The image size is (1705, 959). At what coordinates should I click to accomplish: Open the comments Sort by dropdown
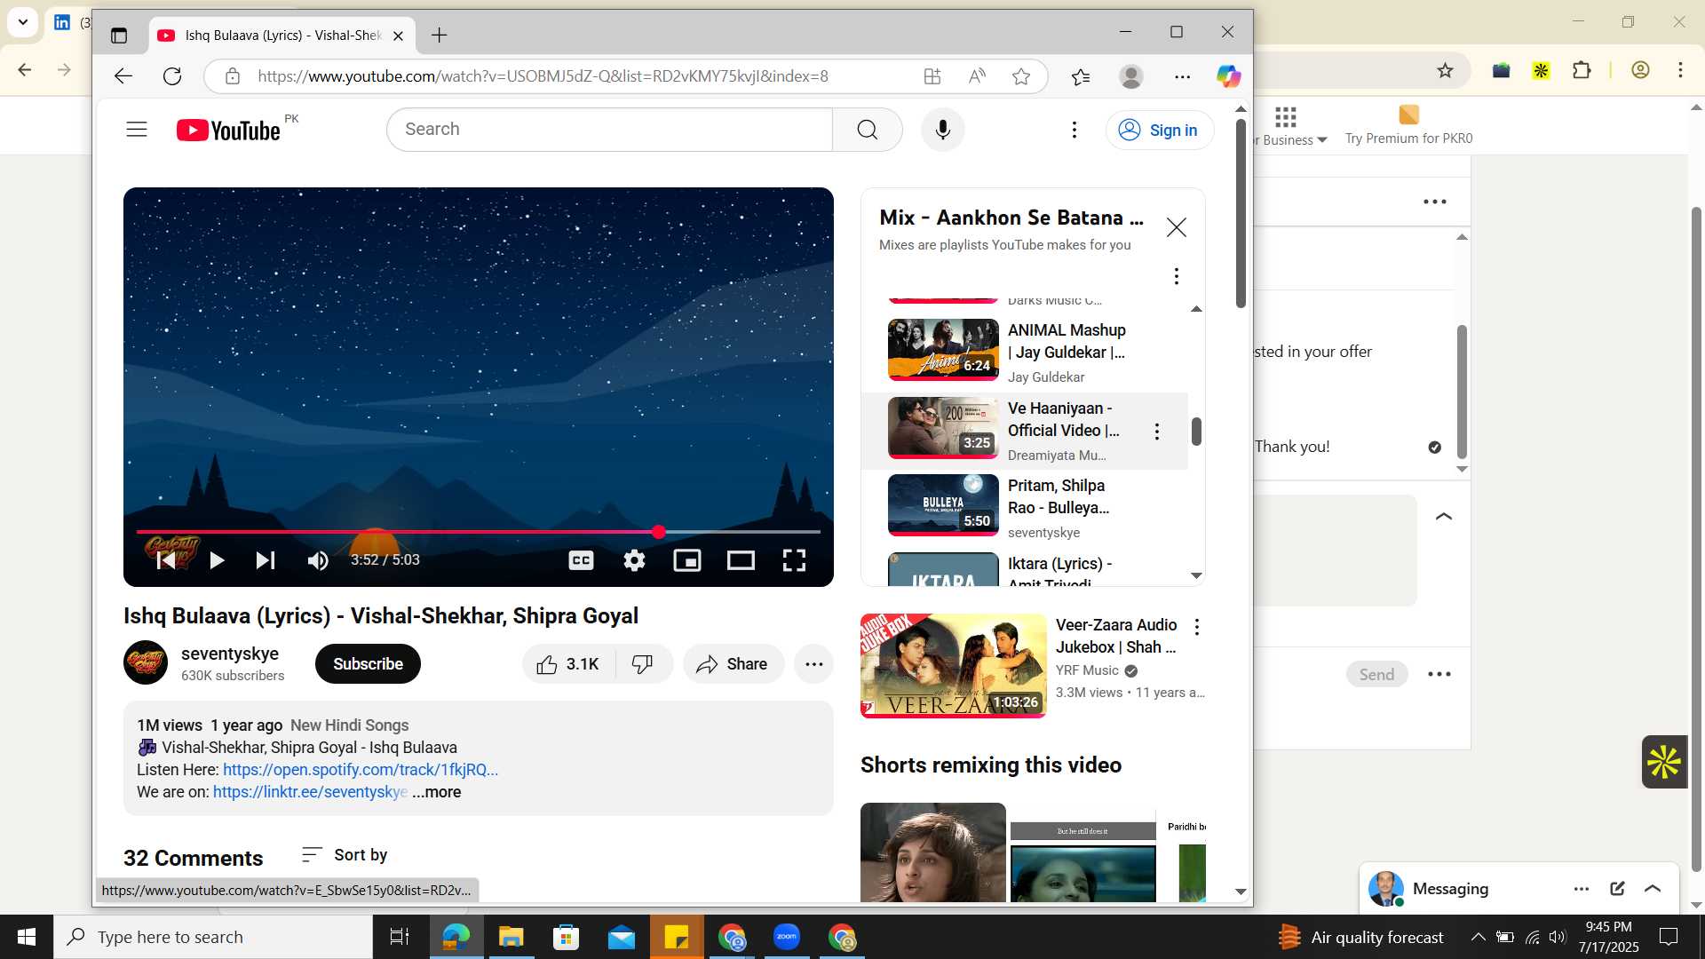345,855
